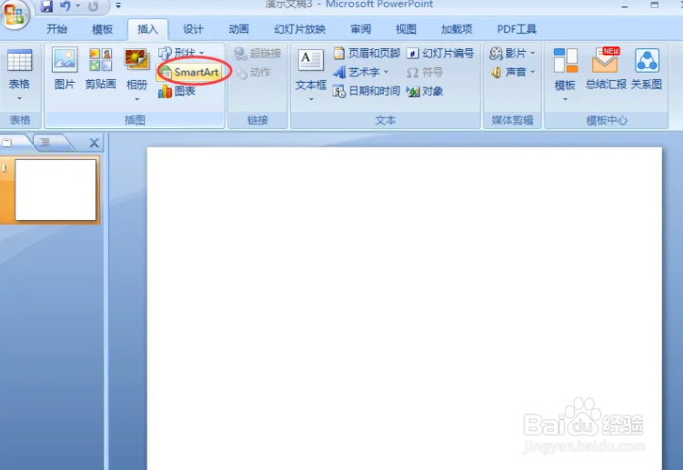Insert an embedded 对象 object
The image size is (683, 470).
(425, 91)
